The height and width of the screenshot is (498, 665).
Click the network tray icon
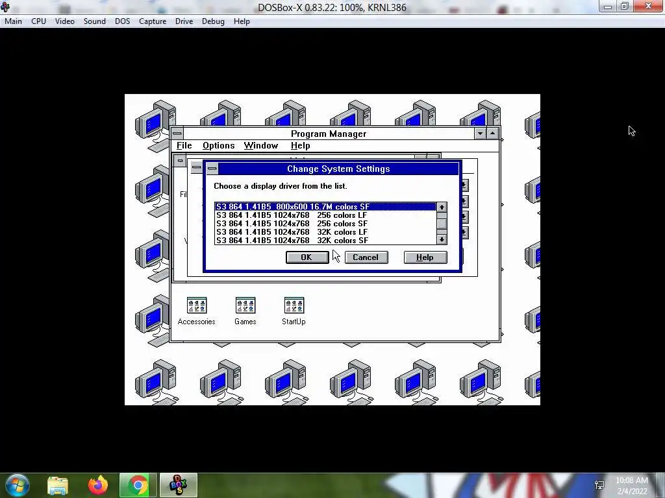pos(599,485)
